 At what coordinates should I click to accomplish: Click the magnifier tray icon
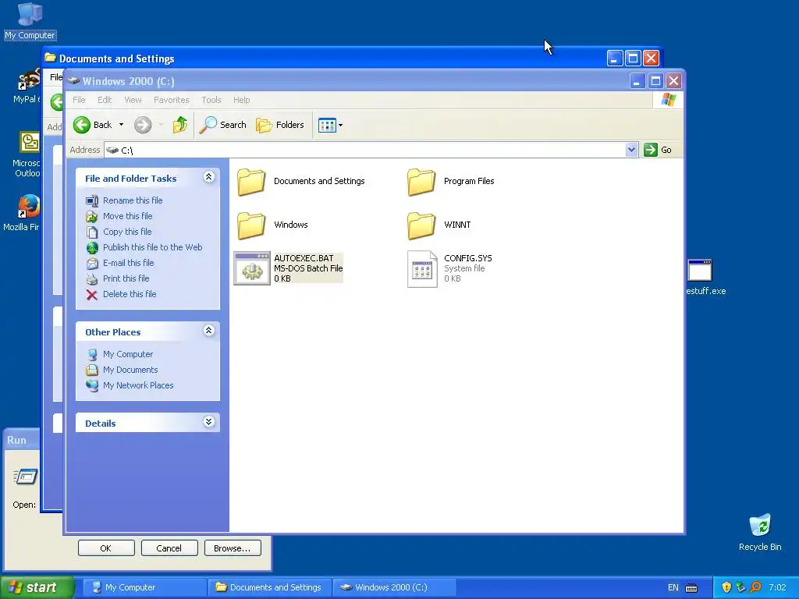point(755,588)
